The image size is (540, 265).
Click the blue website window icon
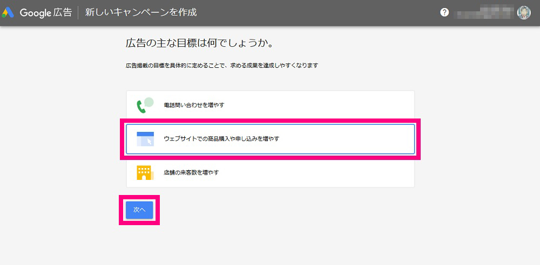[145, 139]
